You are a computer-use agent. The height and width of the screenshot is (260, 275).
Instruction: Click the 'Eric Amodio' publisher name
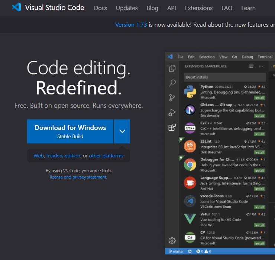click(210, 116)
